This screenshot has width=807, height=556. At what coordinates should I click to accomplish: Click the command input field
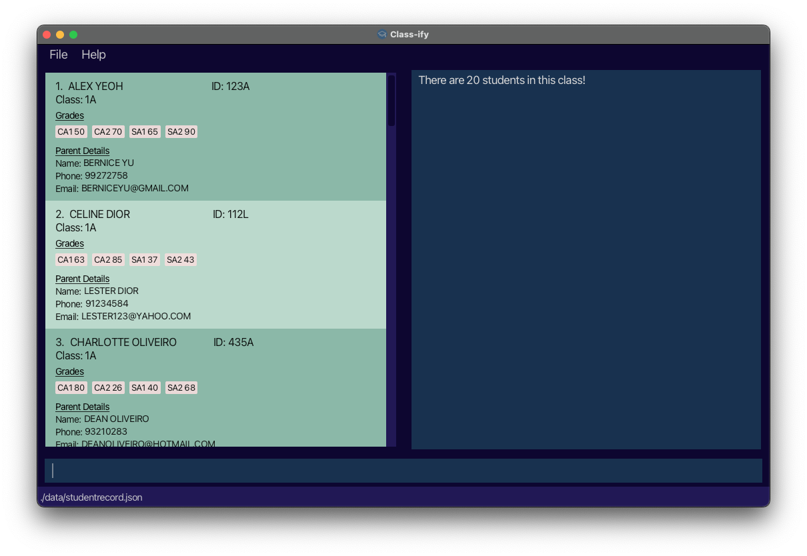pyautogui.click(x=403, y=471)
